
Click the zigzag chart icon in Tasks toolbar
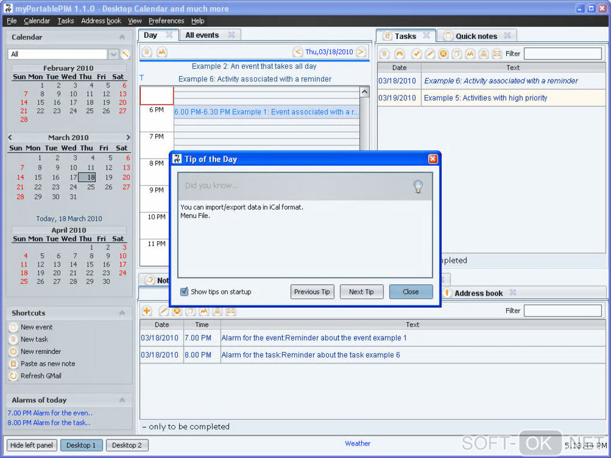pyautogui.click(x=470, y=54)
